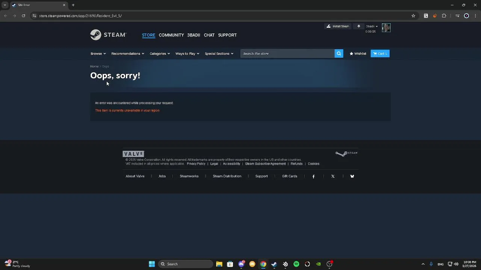Select the 3BADII profile menu item
This screenshot has width=481, height=270.
194,35
